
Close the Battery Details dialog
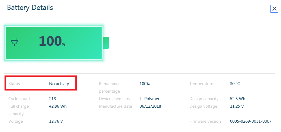(274, 9)
